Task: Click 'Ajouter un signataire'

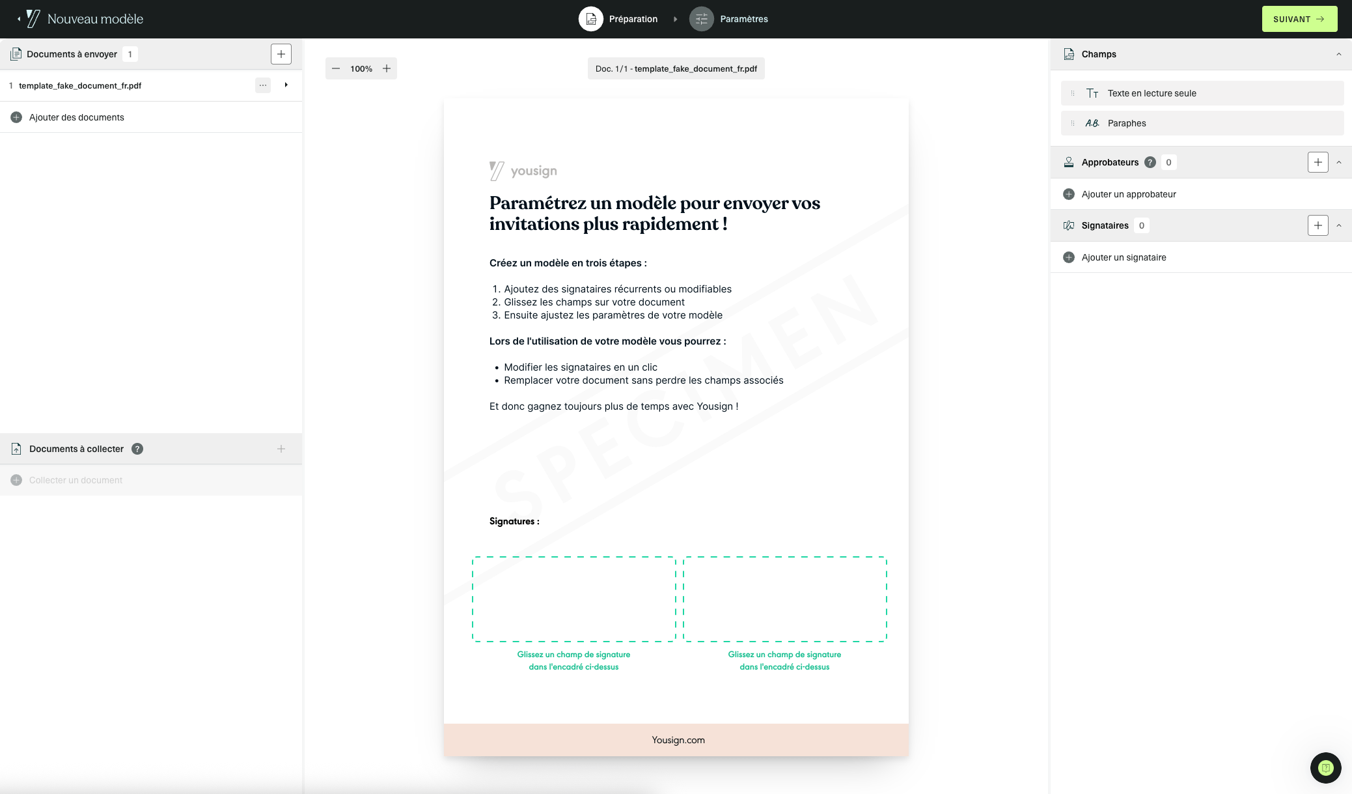Action: 1124,257
